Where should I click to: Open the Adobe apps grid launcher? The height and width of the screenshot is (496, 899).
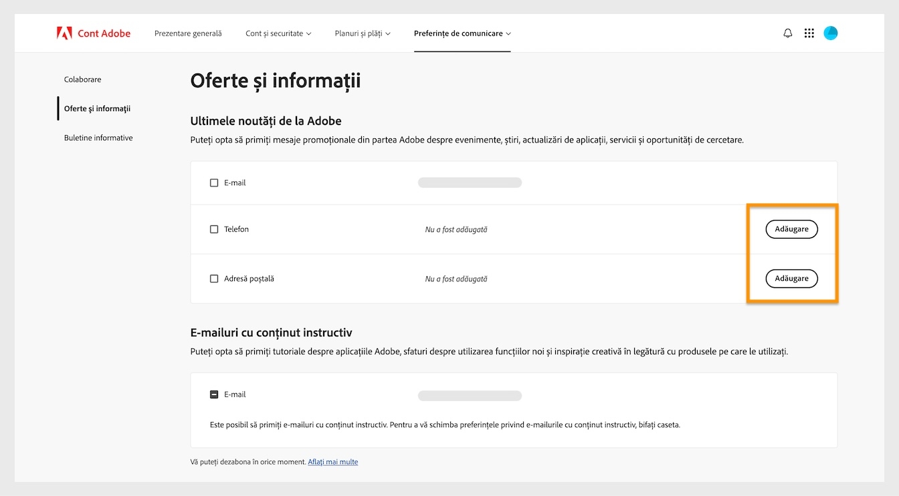click(x=809, y=32)
